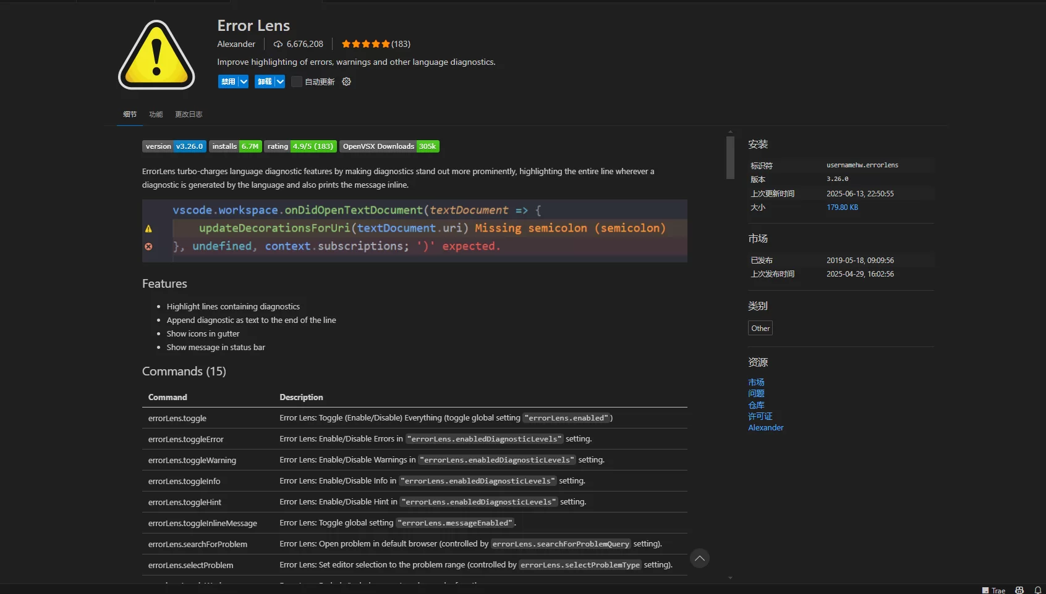Click publisher name Alexander under title
This screenshot has width=1046, height=594.
[x=236, y=44]
